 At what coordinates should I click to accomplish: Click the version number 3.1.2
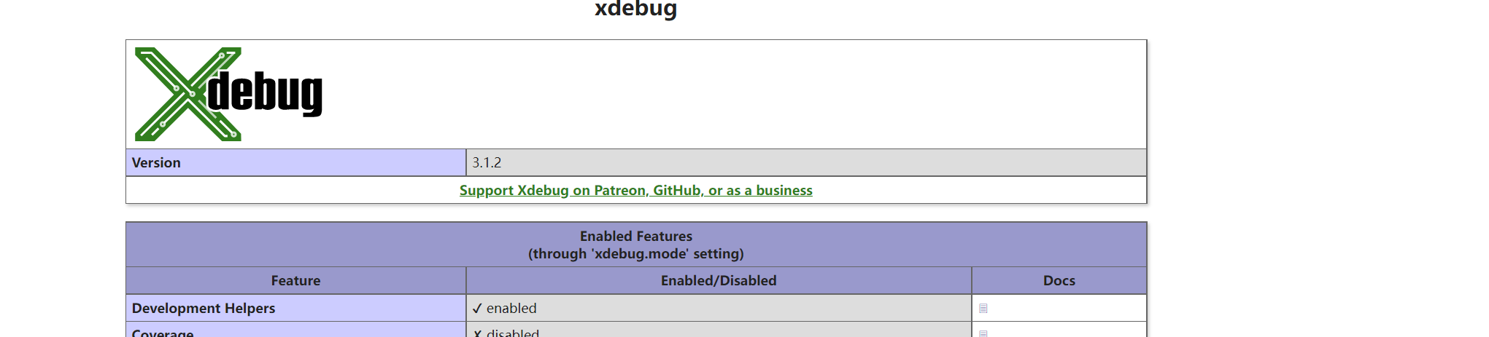point(487,163)
